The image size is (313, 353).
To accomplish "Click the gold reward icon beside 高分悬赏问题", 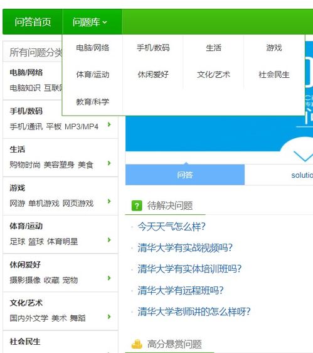I will coord(137,344).
